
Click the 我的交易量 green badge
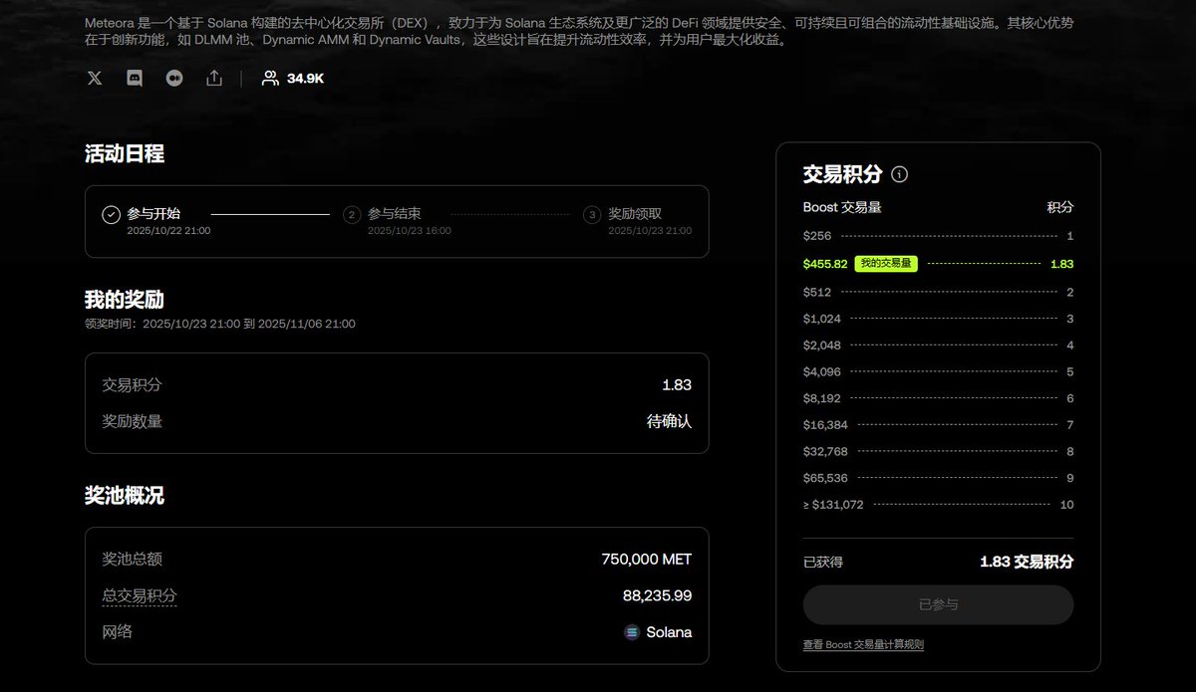(x=885, y=264)
